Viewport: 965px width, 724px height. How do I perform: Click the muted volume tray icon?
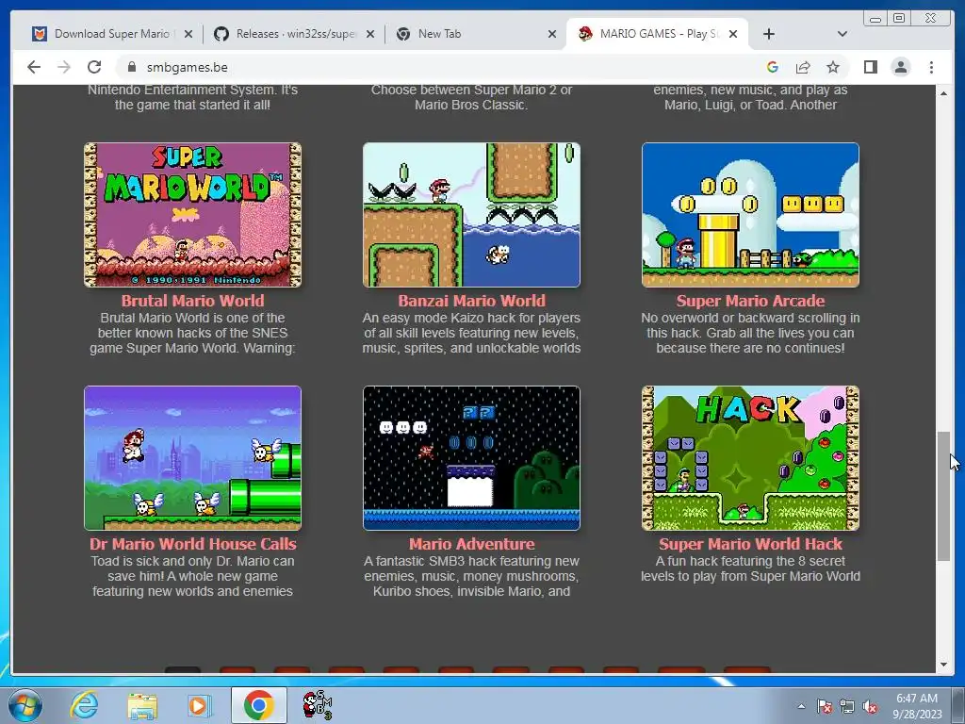[870, 707]
